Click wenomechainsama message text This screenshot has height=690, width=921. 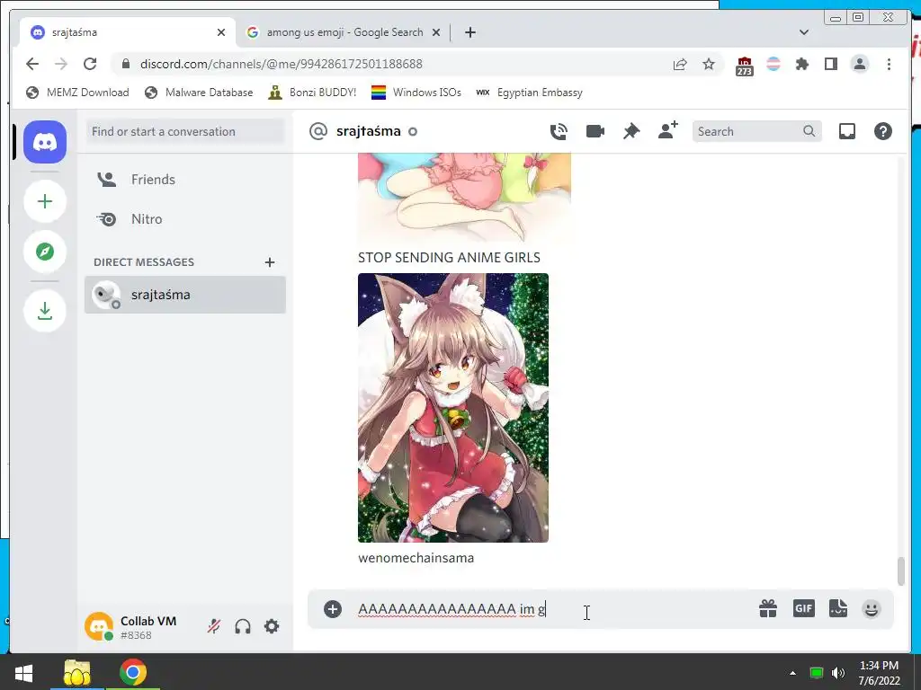[x=416, y=558]
